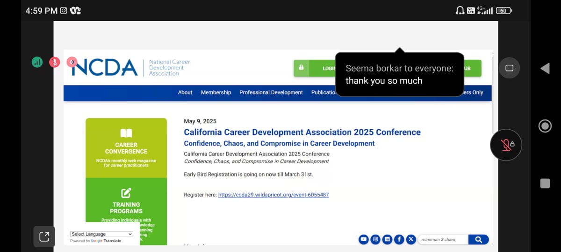
Task: Open the ccda29.wildapricot.org registration link
Action: click(x=273, y=195)
